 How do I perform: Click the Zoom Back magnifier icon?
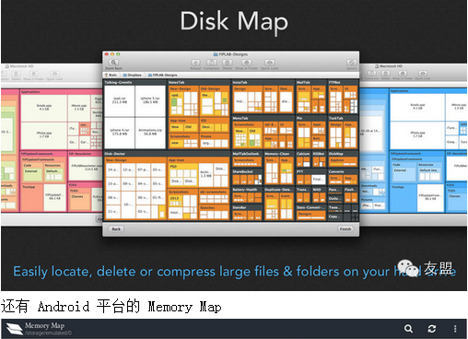click(x=113, y=63)
